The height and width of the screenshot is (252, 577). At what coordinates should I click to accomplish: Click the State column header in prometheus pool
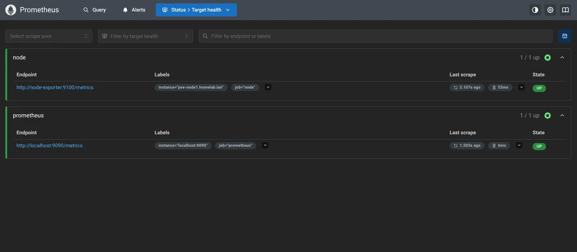pyautogui.click(x=539, y=133)
